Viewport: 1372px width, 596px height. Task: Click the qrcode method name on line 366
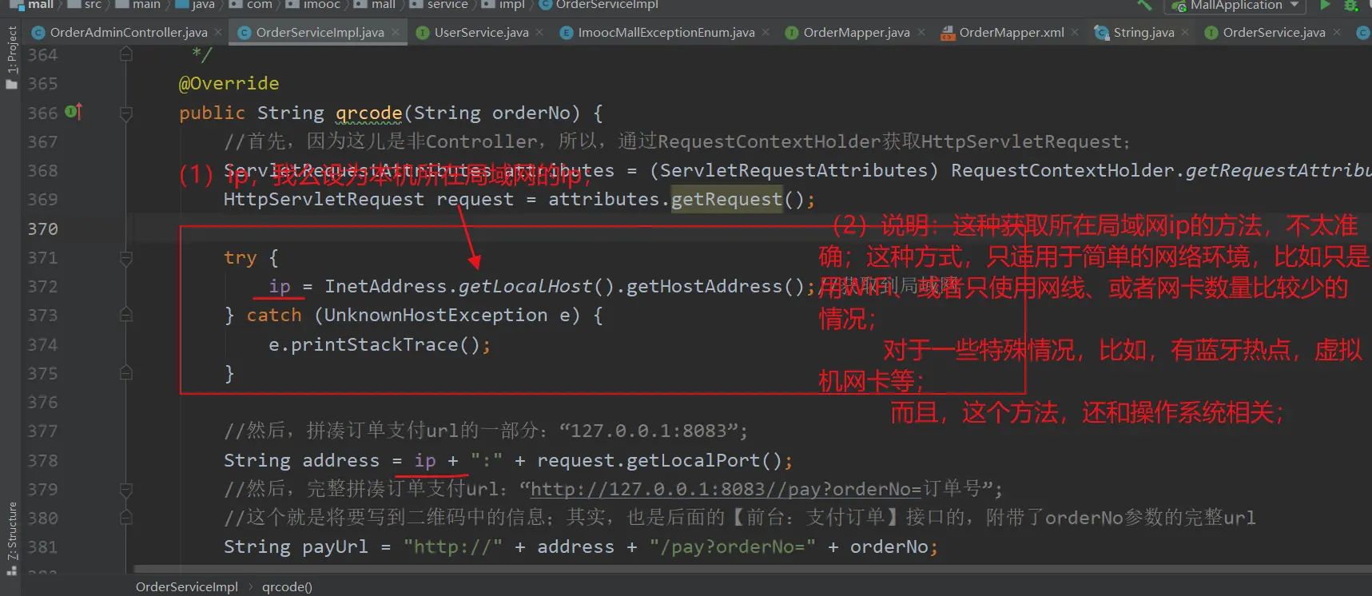368,113
